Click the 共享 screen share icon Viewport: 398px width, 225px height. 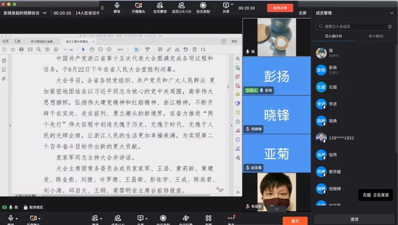click(x=226, y=6)
